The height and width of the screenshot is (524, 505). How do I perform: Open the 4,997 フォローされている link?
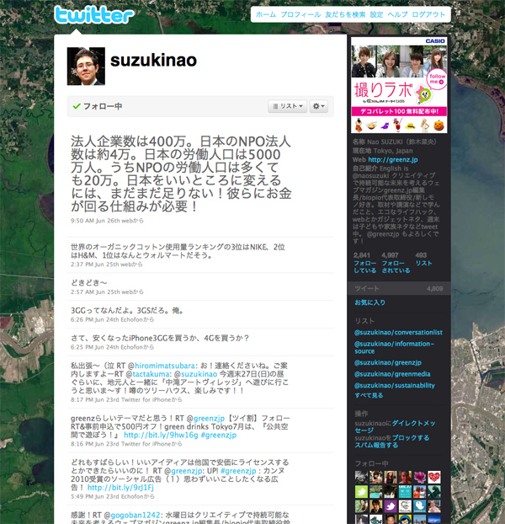[396, 263]
